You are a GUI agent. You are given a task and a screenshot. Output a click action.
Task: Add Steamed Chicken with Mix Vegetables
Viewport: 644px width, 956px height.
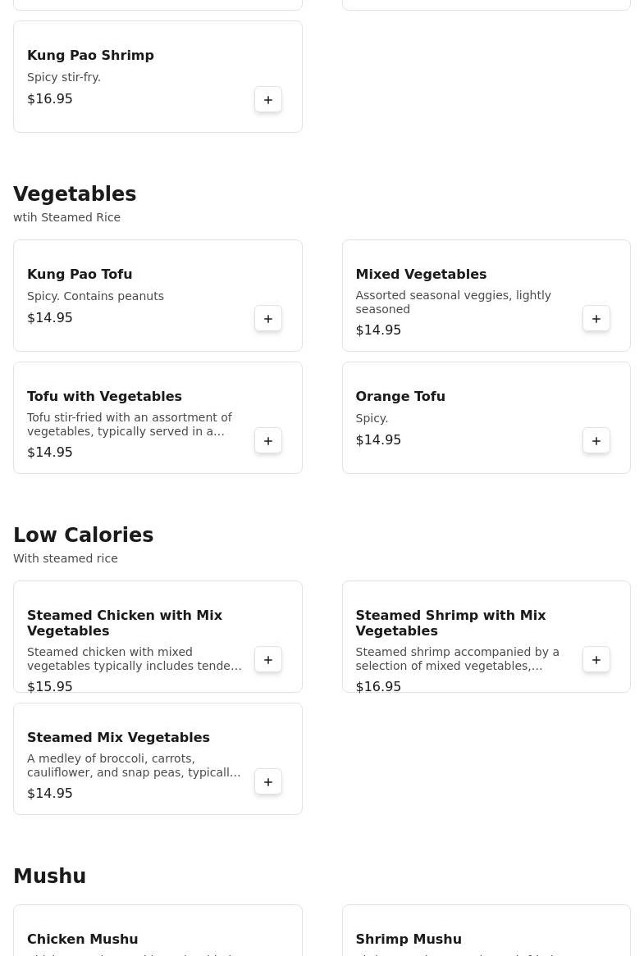[x=268, y=659]
